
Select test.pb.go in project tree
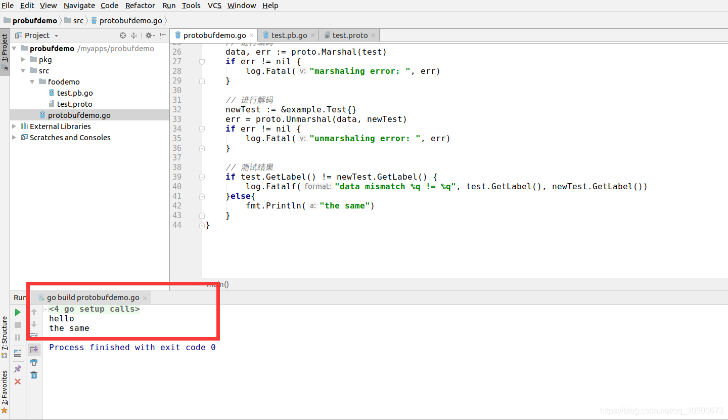pos(75,93)
